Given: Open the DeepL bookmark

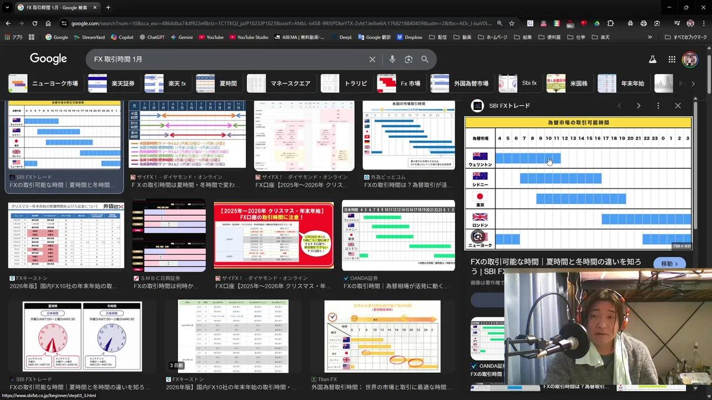Looking at the screenshot, I should (x=341, y=37).
